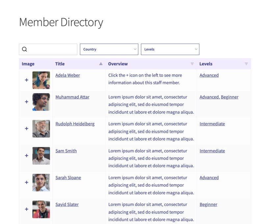Viewport: 270px width, 224px height.
Task: Click Beginner level link in Muhammad Attar row
Action: (229, 97)
